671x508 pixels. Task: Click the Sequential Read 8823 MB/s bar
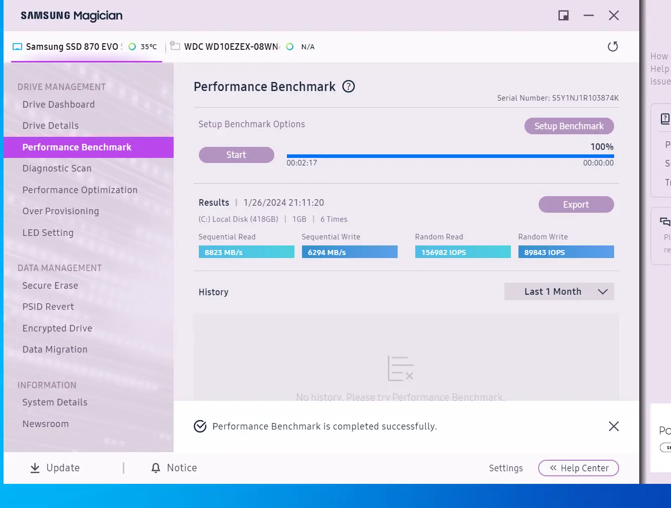[x=246, y=252]
